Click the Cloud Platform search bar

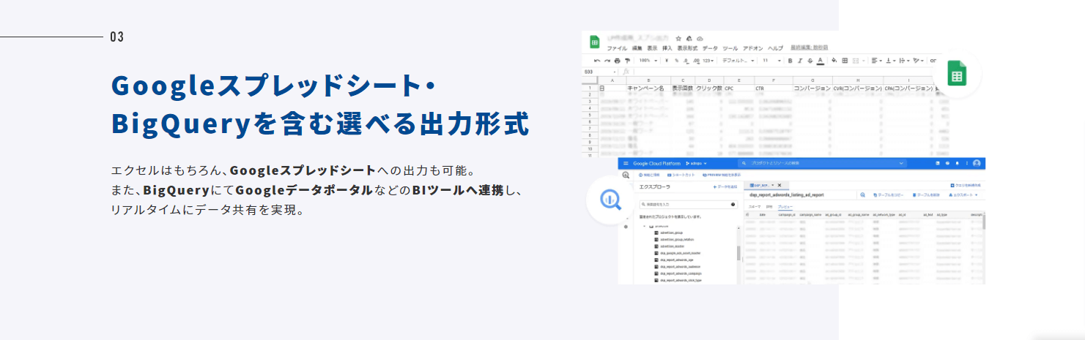(x=822, y=163)
